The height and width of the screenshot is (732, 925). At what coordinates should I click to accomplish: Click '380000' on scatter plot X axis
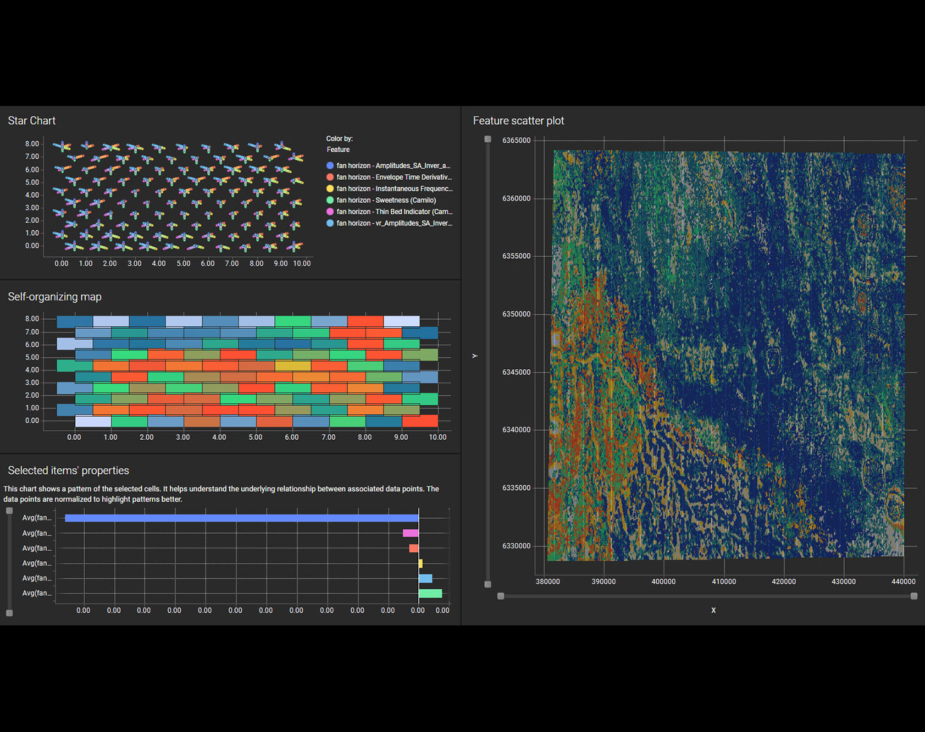click(547, 582)
